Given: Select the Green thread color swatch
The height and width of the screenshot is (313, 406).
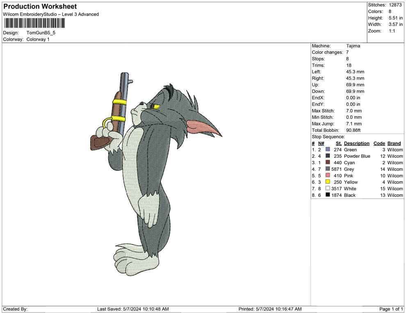Looking at the screenshot, I should pyautogui.click(x=328, y=150).
